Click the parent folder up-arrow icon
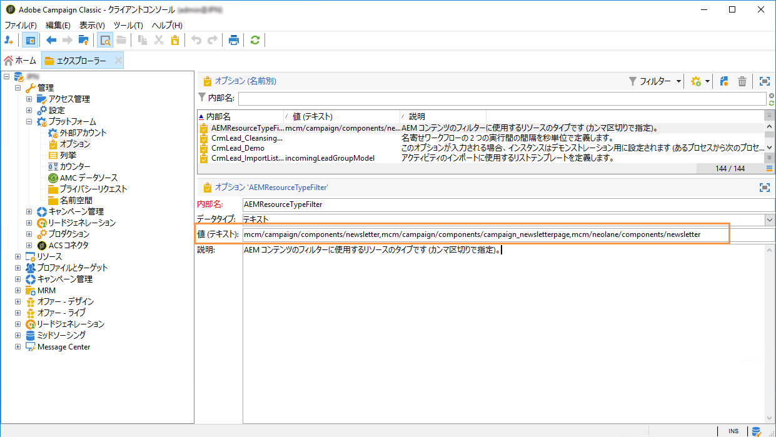 point(83,40)
